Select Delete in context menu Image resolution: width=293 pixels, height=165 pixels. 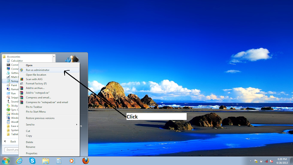[x=29, y=142]
